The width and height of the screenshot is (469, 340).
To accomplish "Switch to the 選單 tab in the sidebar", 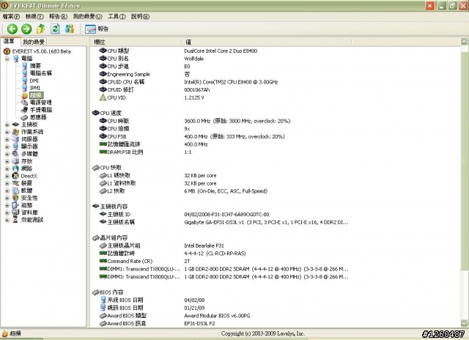I will 10,41.
